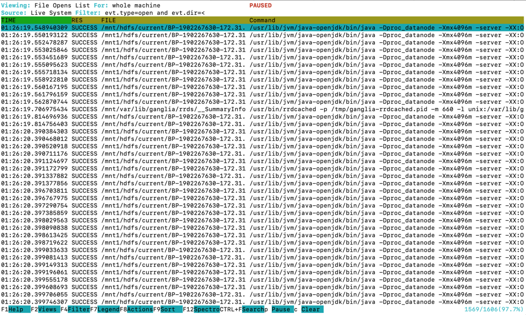
Task: Select row with time 01:26:20.396767975
Action: [x=263, y=198]
